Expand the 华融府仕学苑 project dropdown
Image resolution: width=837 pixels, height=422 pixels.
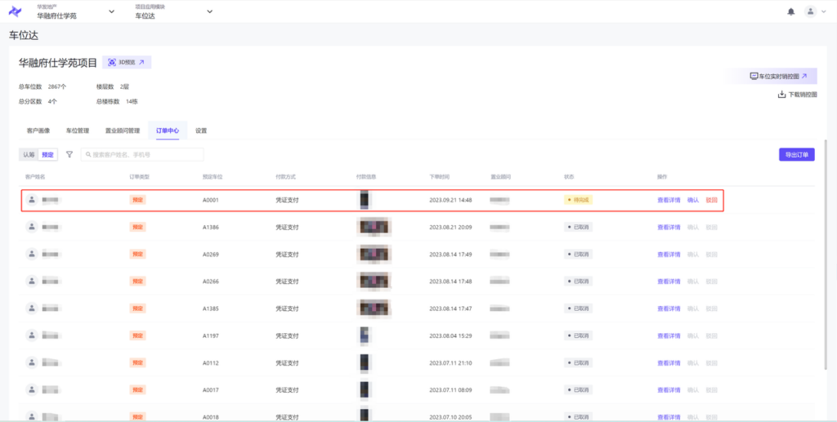coord(112,11)
